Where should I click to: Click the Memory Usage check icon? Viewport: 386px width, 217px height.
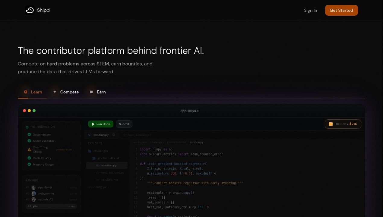pos(29,164)
